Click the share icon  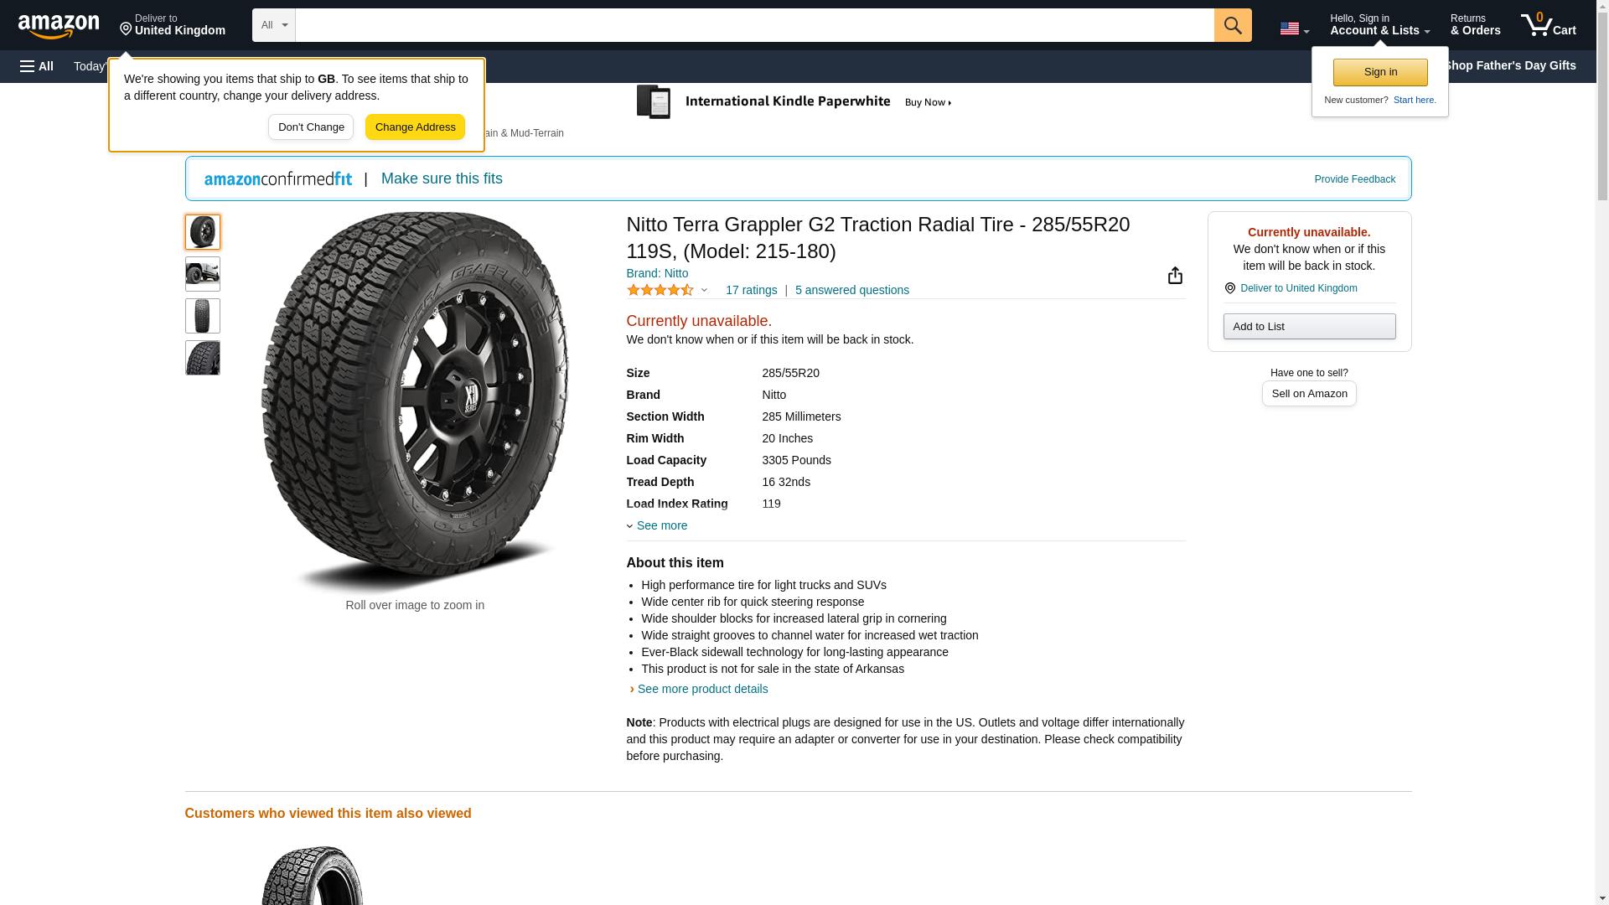[1175, 276]
